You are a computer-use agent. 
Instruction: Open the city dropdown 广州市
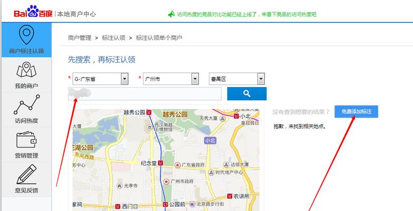pos(171,79)
